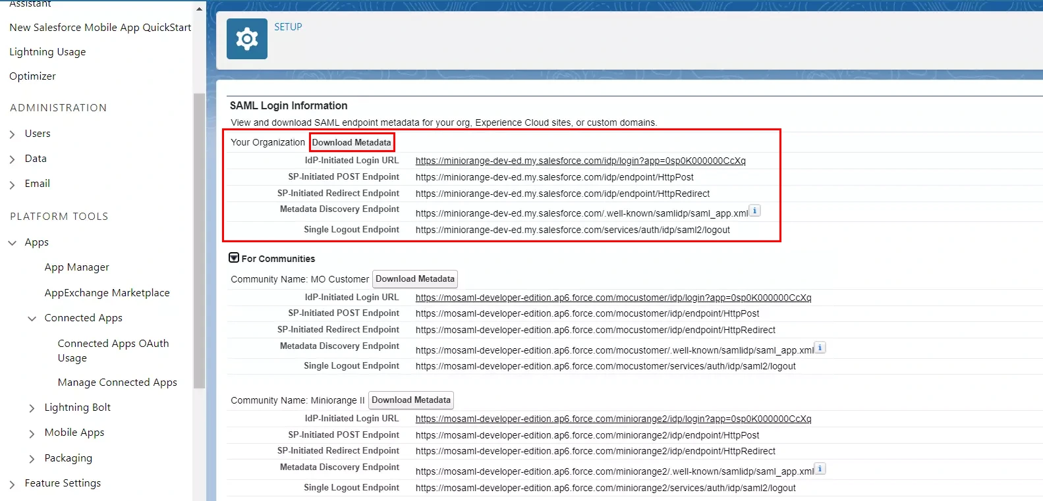Click mocustomer Single Logout Endpoint URL
1043x501 pixels.
pyautogui.click(x=606, y=366)
